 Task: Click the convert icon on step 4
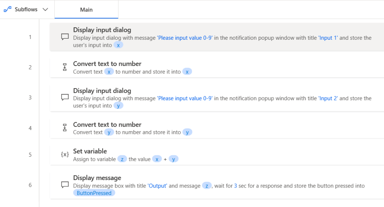pyautogui.click(x=65, y=128)
